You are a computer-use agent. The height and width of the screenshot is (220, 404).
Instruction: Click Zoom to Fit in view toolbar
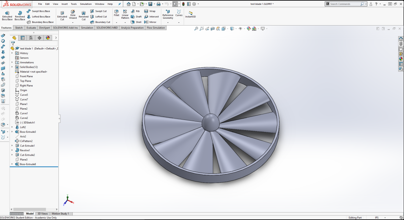point(196,29)
